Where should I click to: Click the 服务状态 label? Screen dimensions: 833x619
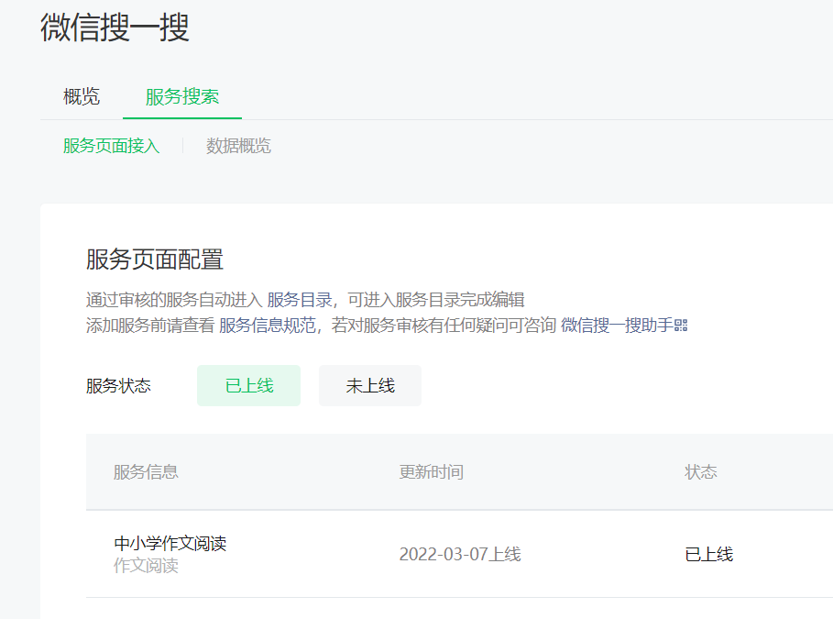click(118, 385)
